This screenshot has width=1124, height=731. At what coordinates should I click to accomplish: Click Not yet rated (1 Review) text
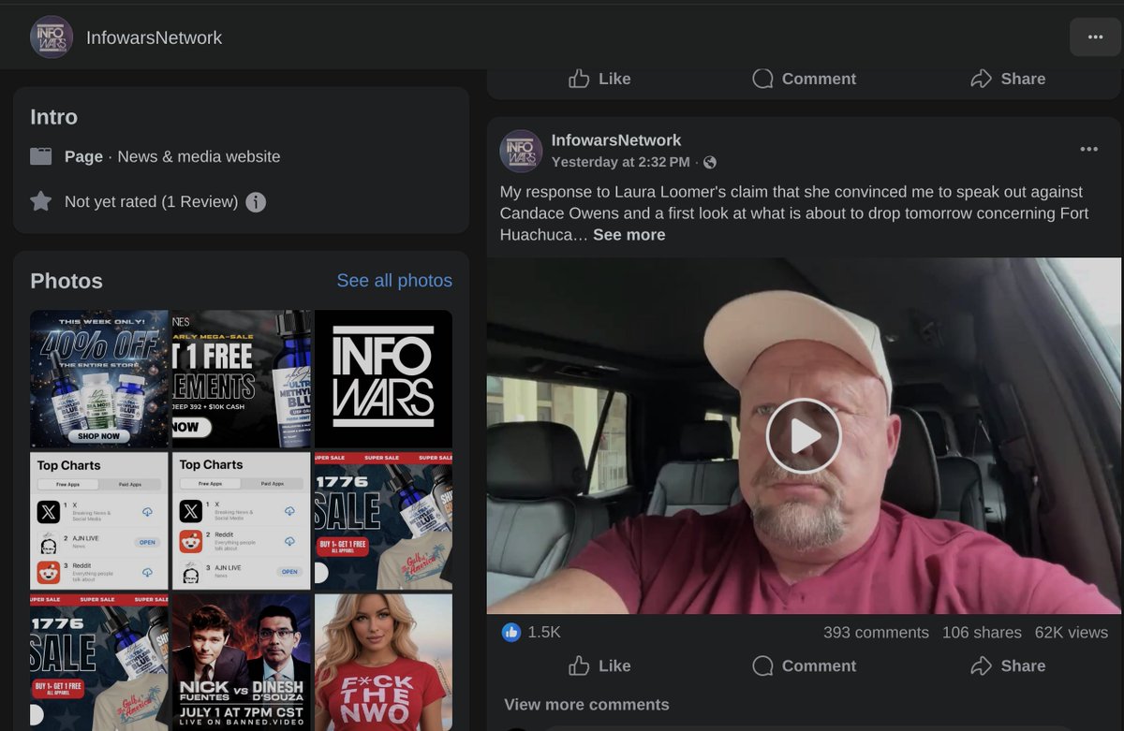(151, 202)
